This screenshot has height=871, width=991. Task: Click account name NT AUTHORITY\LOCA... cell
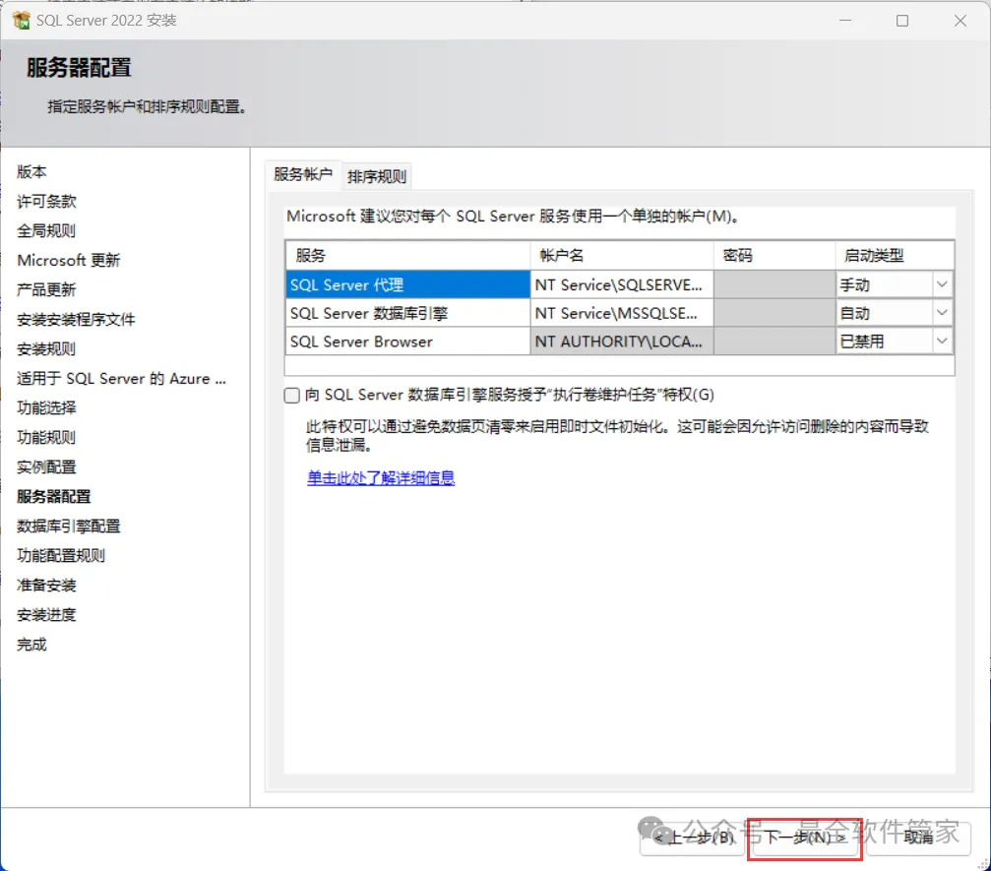pos(622,342)
